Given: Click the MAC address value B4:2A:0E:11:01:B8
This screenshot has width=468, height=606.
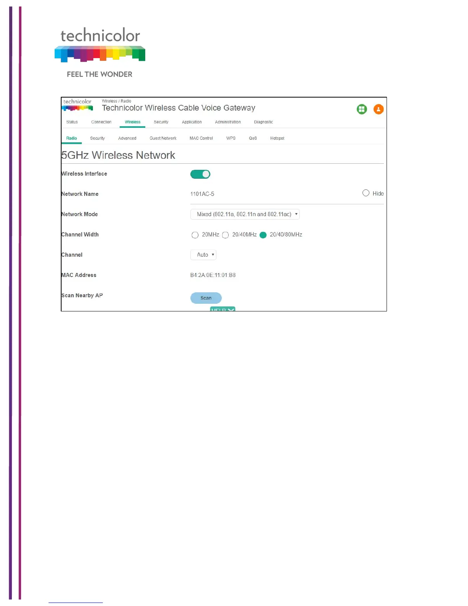Looking at the screenshot, I should click(x=213, y=275).
